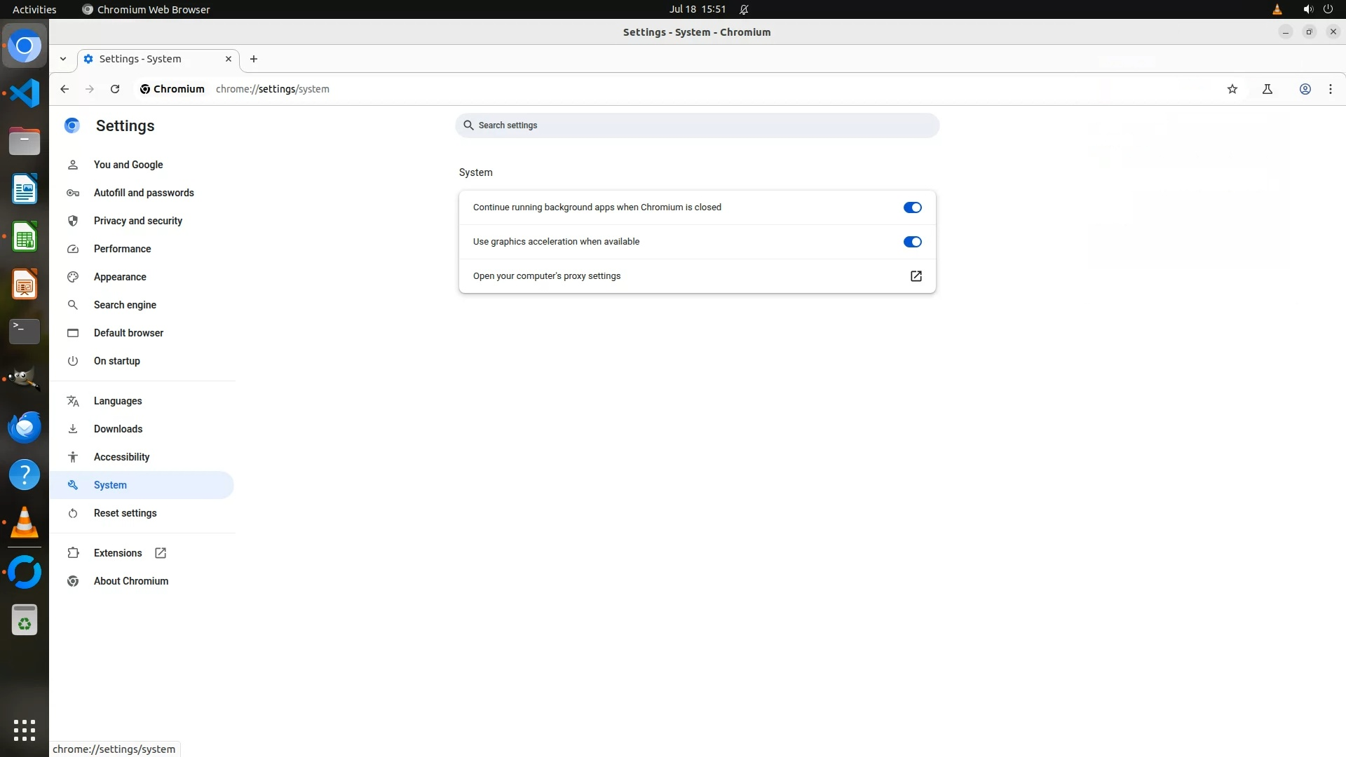The image size is (1346, 757).
Task: Reload the current page
Action: [x=115, y=89]
